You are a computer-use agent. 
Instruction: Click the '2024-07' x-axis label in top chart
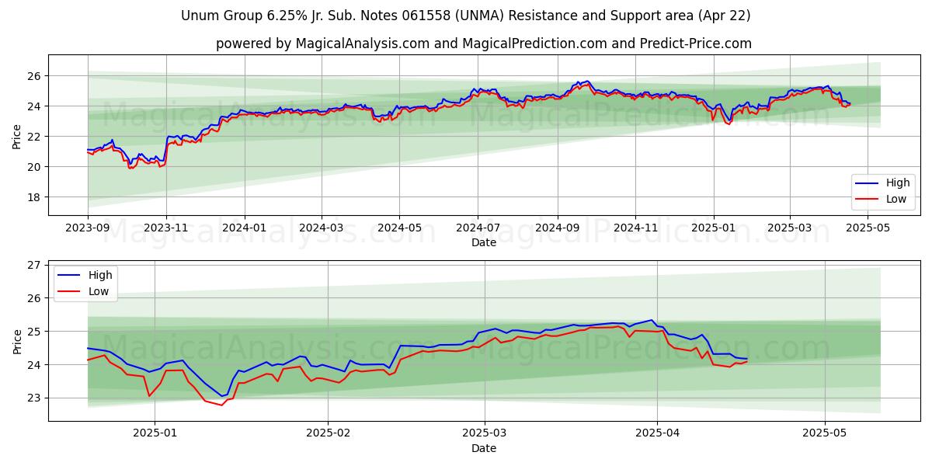[478, 228]
